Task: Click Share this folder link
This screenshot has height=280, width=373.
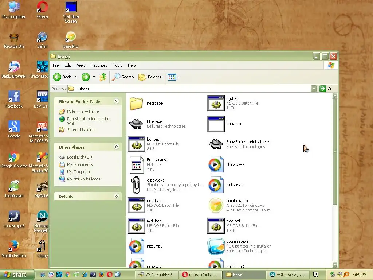Action: (x=81, y=130)
